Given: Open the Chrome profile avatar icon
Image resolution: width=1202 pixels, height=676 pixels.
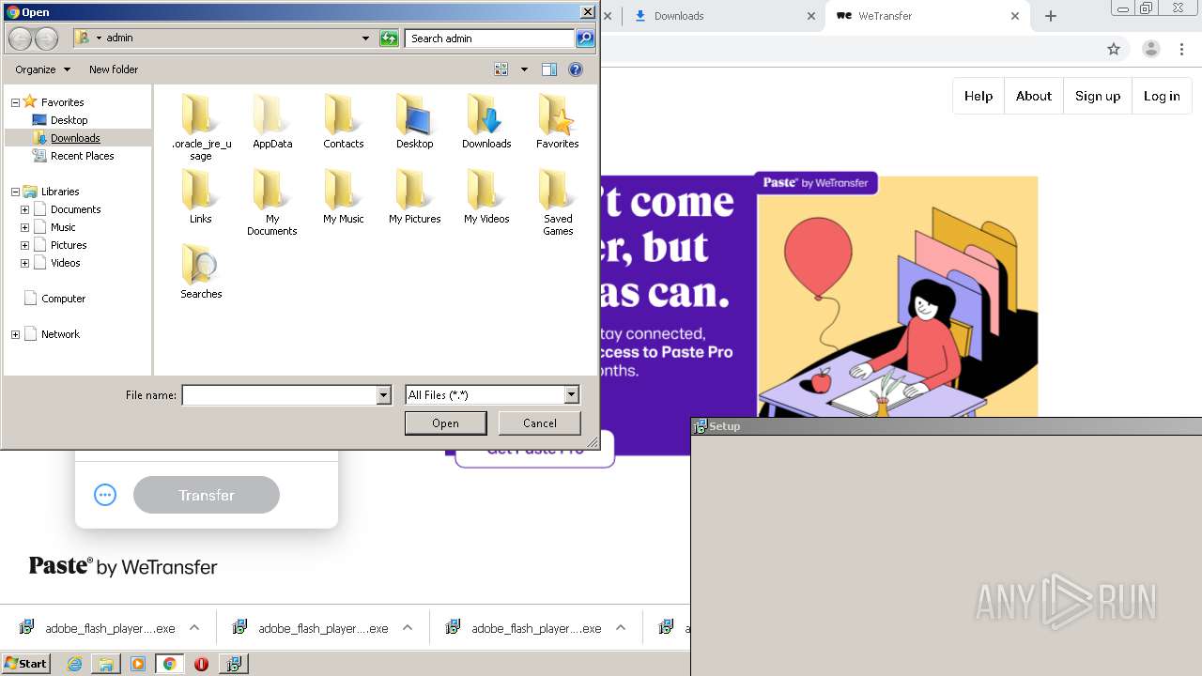Looking at the screenshot, I should point(1150,49).
